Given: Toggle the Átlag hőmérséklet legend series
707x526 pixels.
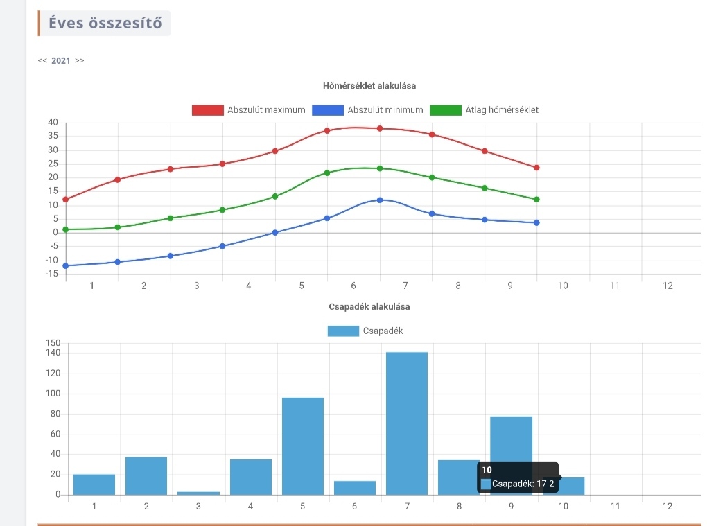Looking at the screenshot, I should 502,110.
